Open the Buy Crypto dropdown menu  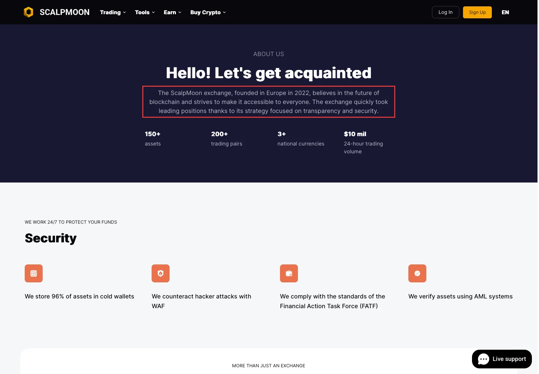tap(208, 12)
